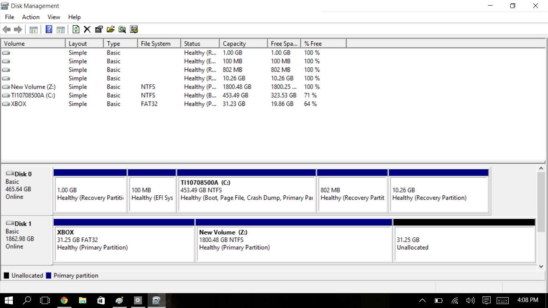This screenshot has width=548, height=308.
Task: Select the 802 MB Recovery partition block
Action: (352, 191)
